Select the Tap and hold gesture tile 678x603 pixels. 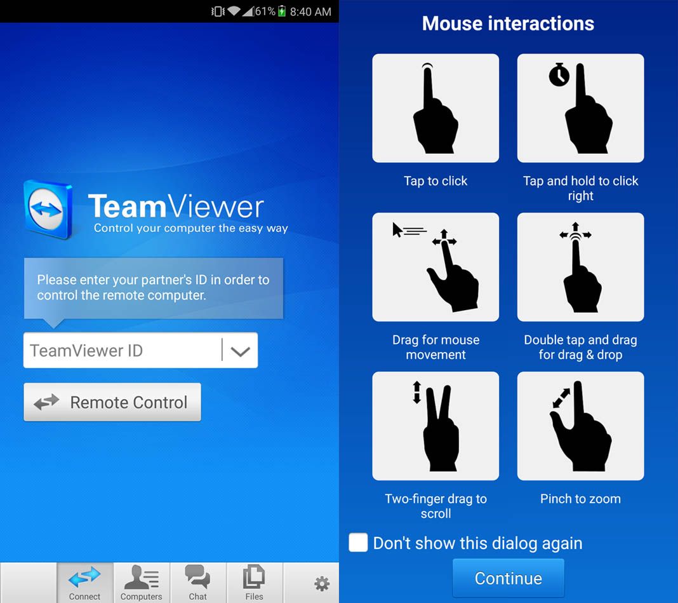click(580, 108)
